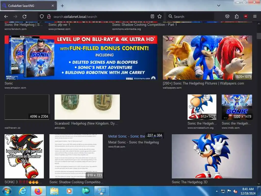Select the CollabNet SearXNG tab
This screenshot has width=261, height=196.
(29, 6)
